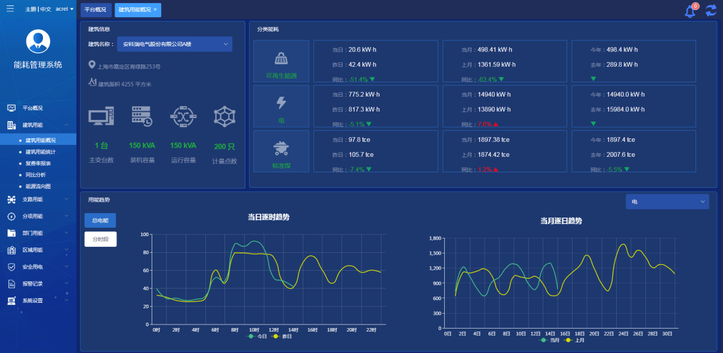Select the 可再生能源 renewable energy icon tile

[x=281, y=61]
